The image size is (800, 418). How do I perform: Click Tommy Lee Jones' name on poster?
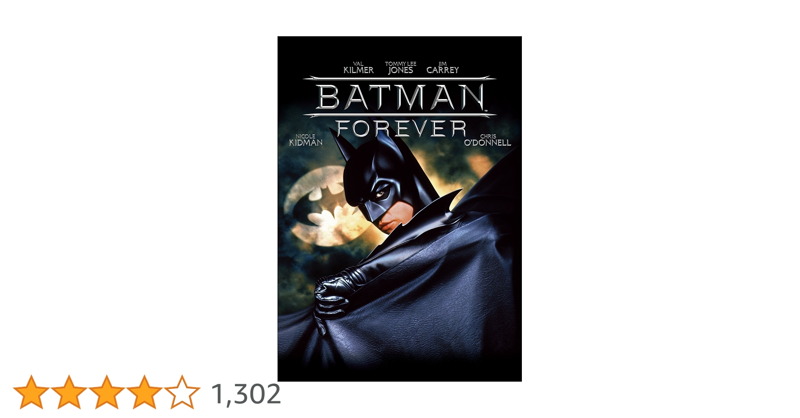400,68
